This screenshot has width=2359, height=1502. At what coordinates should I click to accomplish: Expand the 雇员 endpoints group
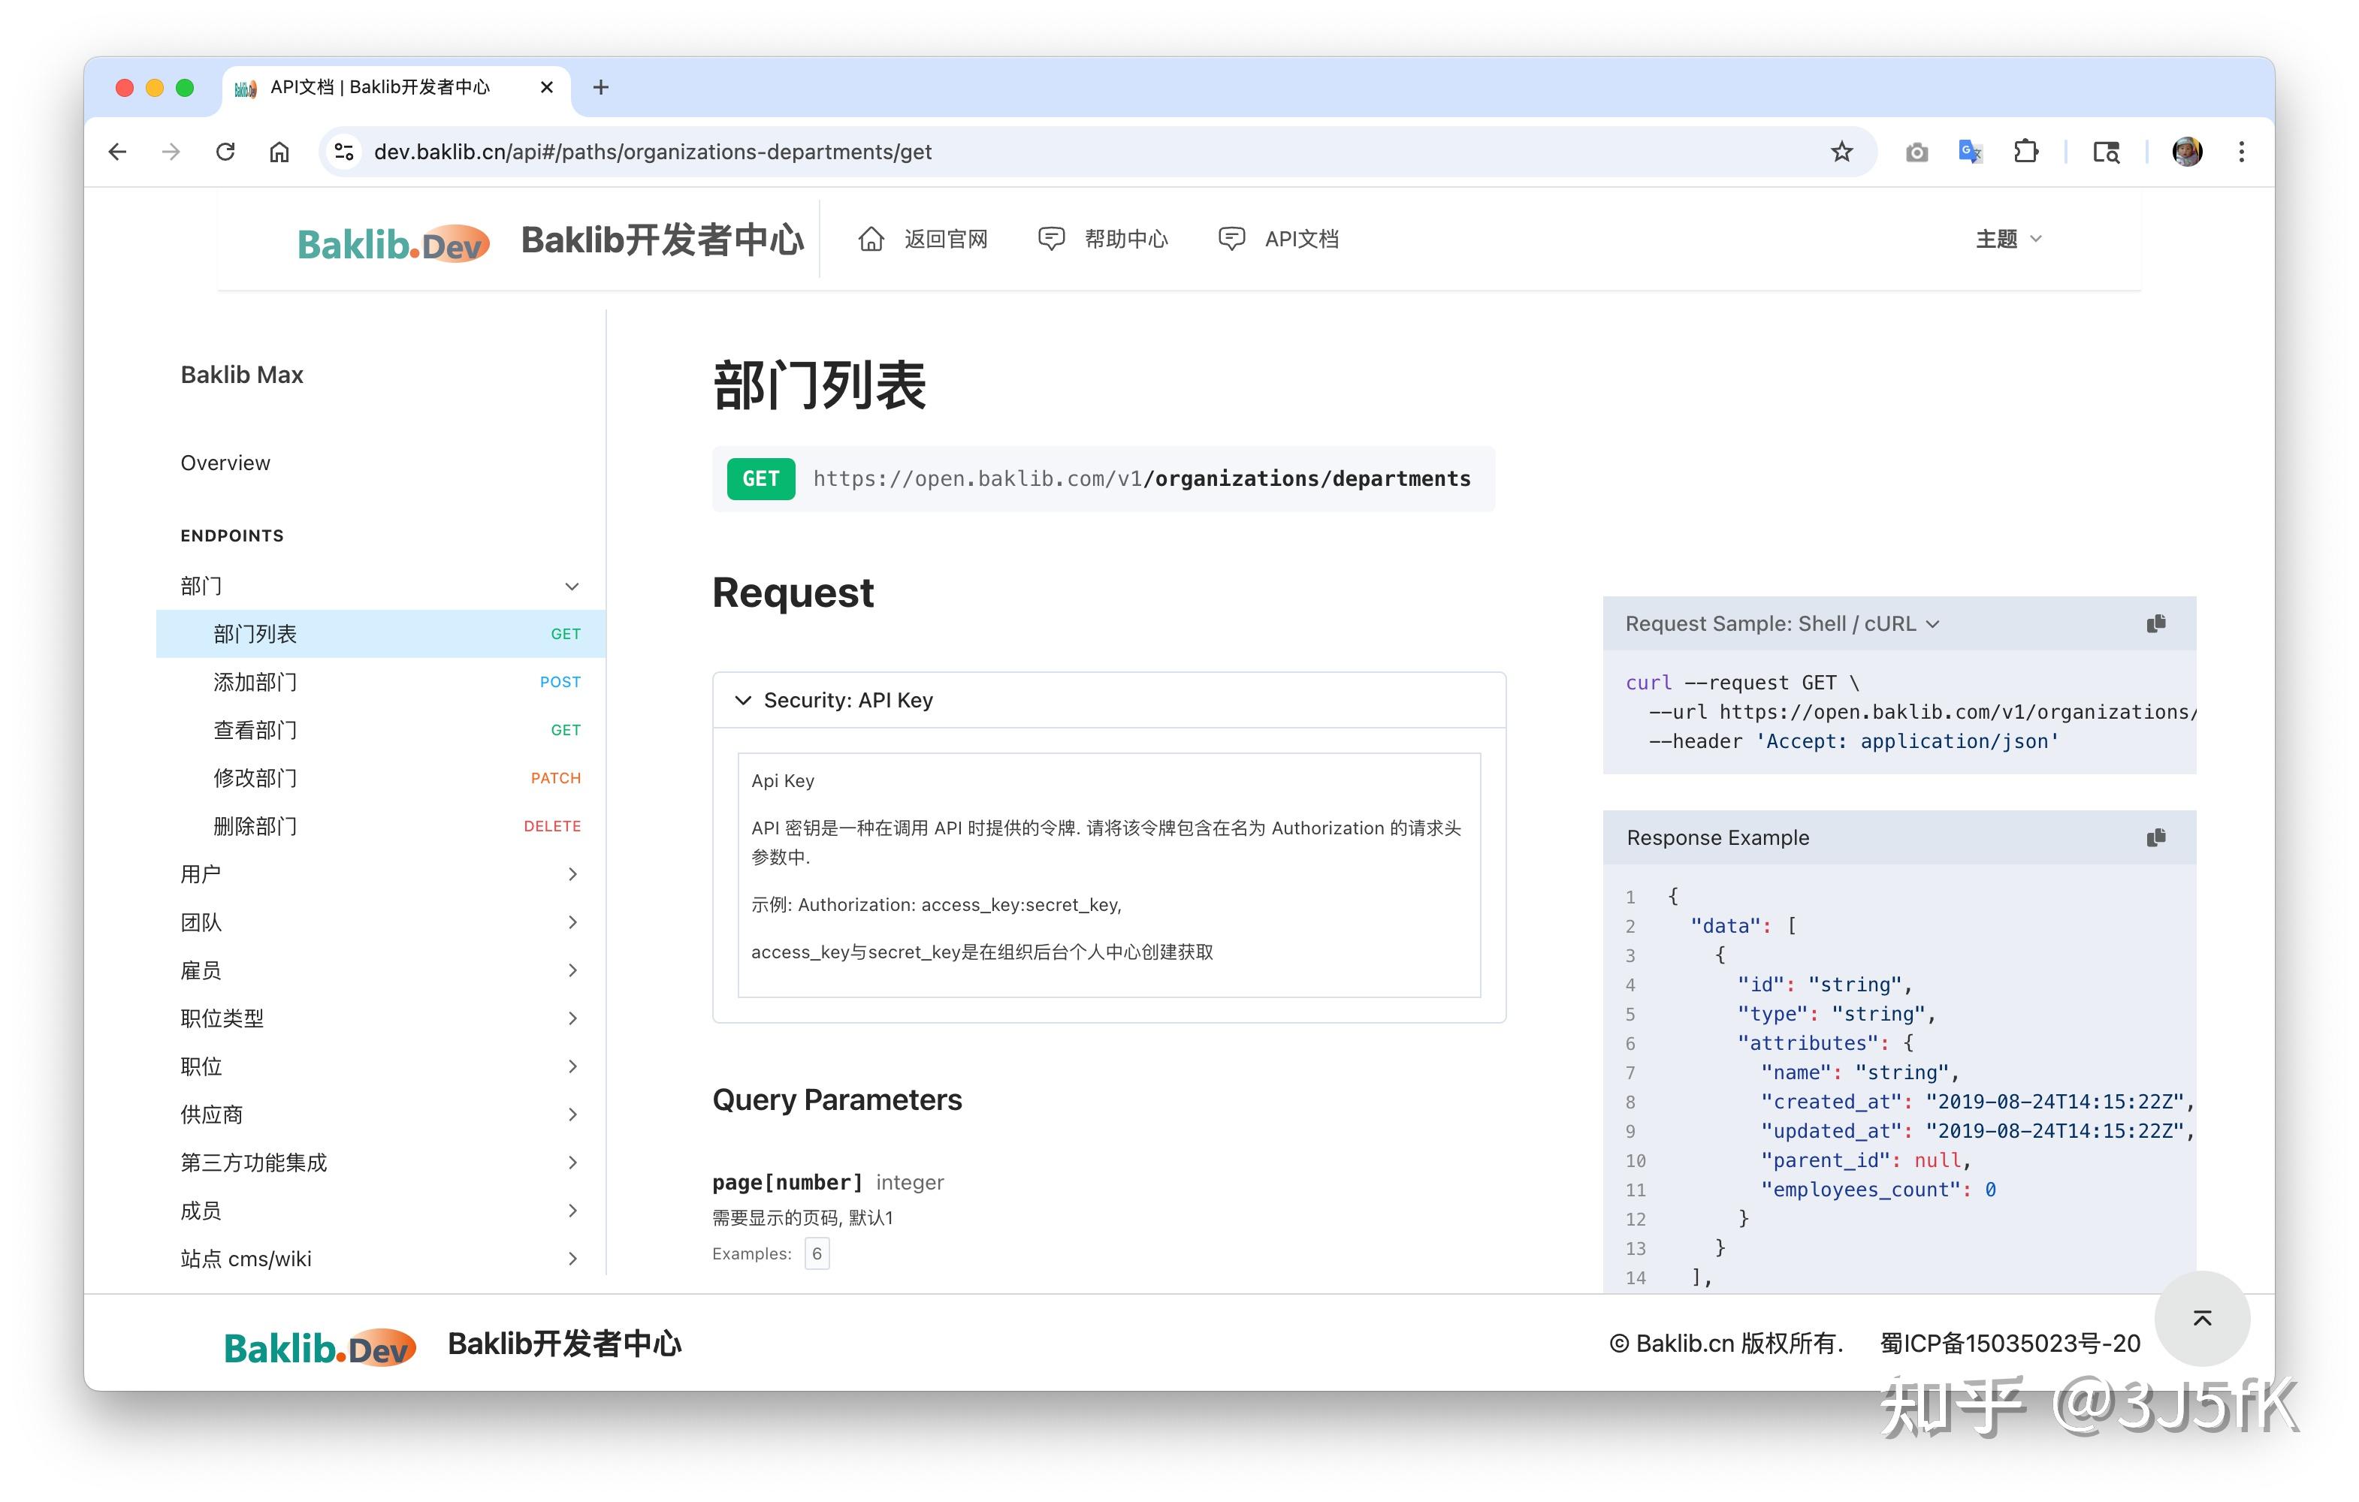click(380, 970)
